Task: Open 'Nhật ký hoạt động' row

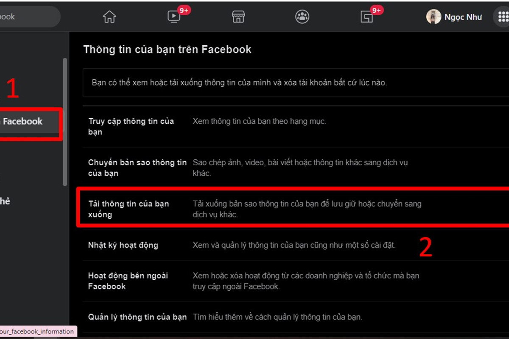Action: click(x=296, y=245)
